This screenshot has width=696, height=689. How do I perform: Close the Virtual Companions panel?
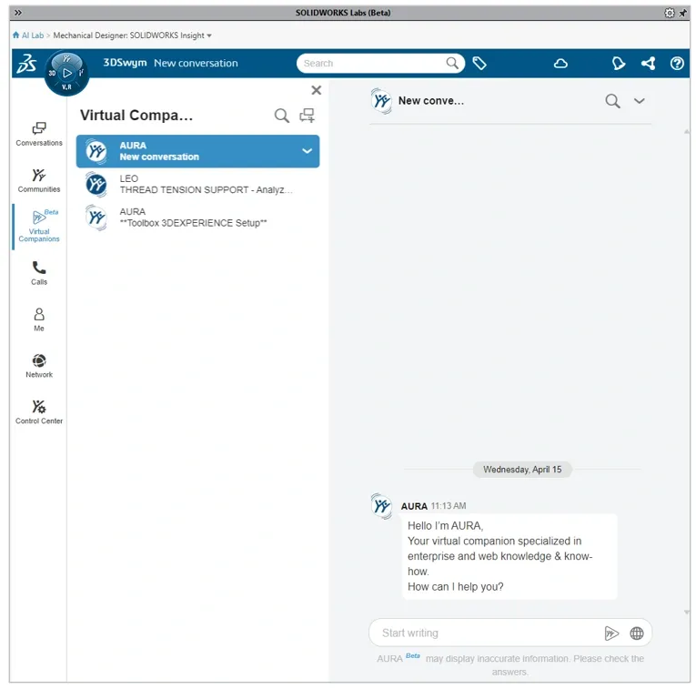click(316, 90)
